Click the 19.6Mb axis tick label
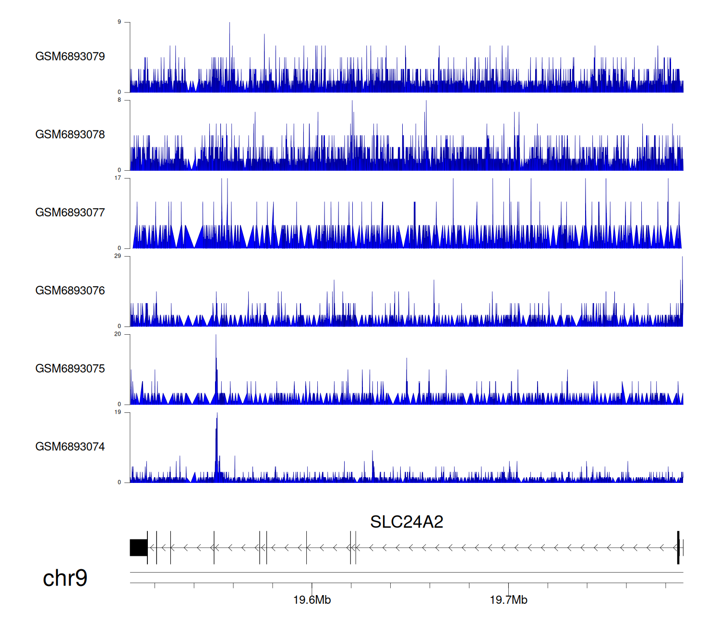720x633 pixels. tap(312, 600)
